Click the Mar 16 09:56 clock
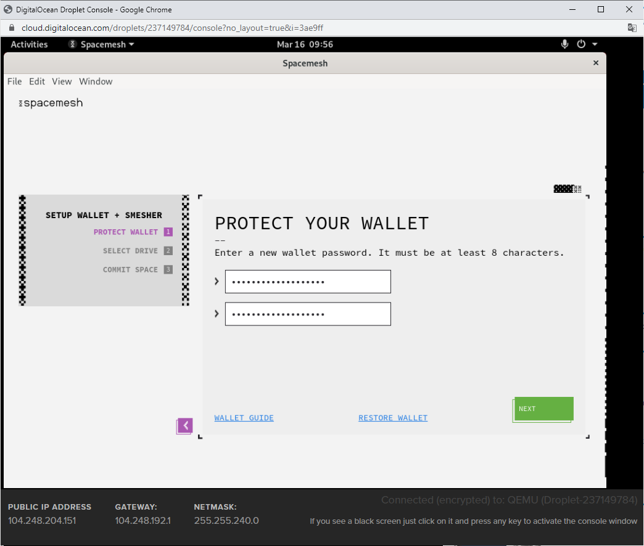This screenshot has height=546, width=644. tap(305, 44)
